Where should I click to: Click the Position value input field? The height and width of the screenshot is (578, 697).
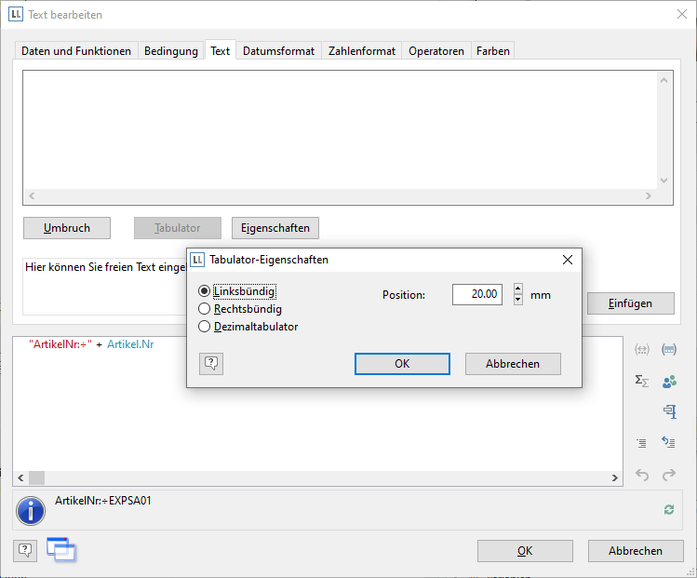tap(478, 294)
